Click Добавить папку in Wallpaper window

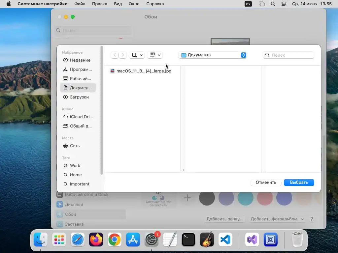pyautogui.click(x=224, y=219)
